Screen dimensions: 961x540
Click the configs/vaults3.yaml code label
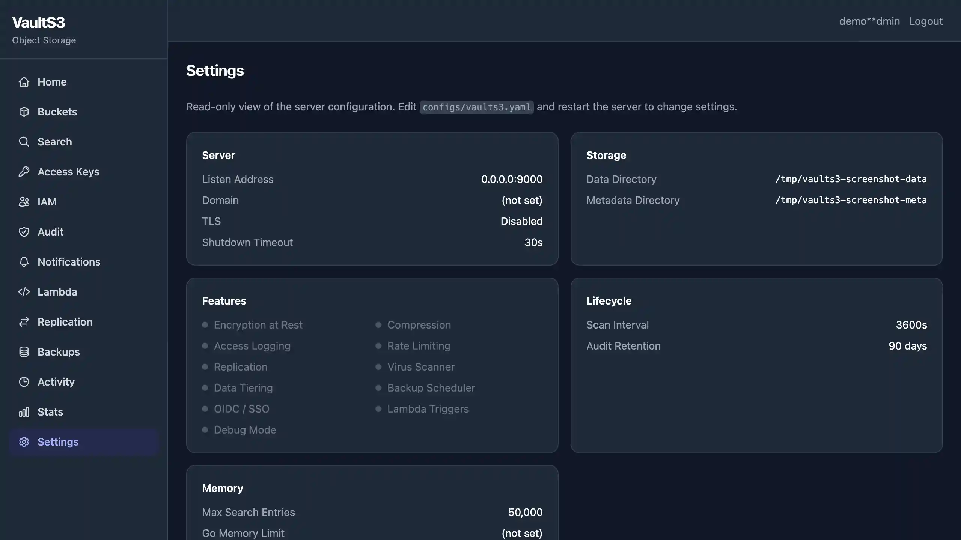click(x=476, y=107)
